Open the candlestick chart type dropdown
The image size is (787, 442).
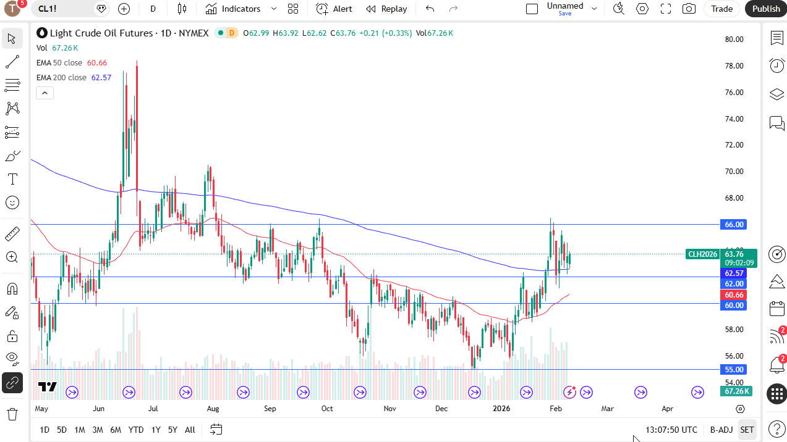[x=182, y=9]
